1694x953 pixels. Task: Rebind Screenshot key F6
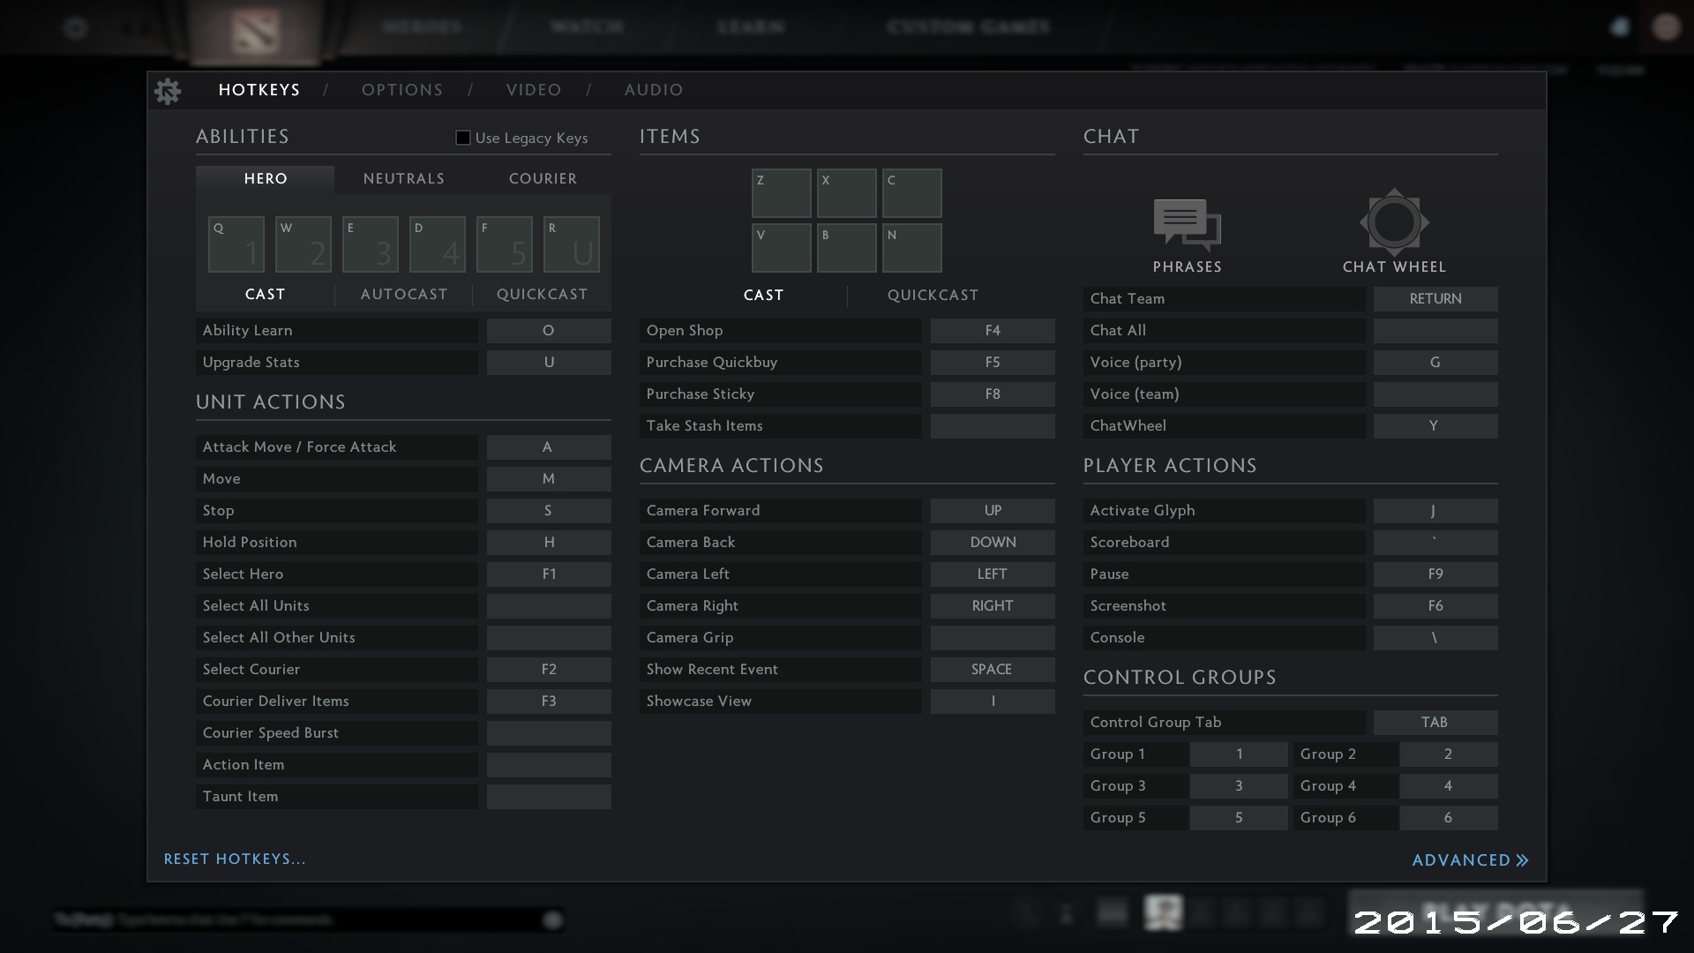1435,606
